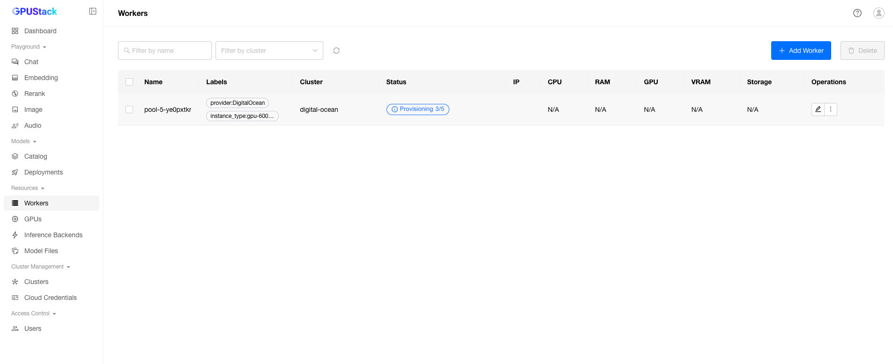This screenshot has width=893, height=364.
Task: Open Cloud Credentials in the sidebar
Action: click(x=50, y=298)
